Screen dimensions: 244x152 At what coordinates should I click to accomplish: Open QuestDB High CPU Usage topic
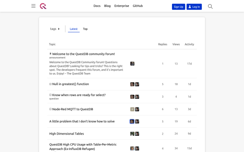[83, 147]
